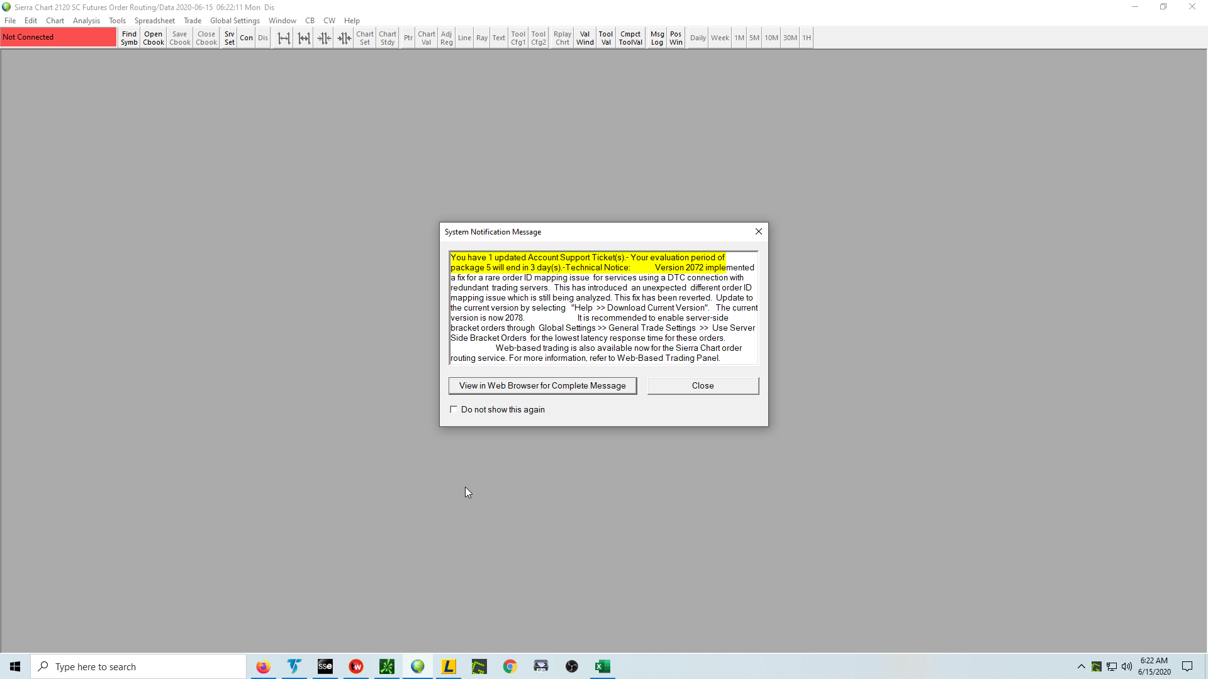Open Chartbook via the toolbar button

[x=153, y=38]
